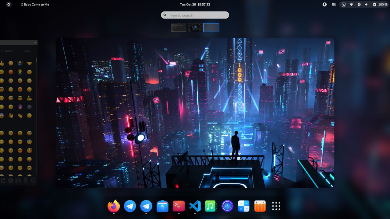Pick the purple crystal ball emoji
The height and width of the screenshot is (219, 390).
click(x=20, y=107)
